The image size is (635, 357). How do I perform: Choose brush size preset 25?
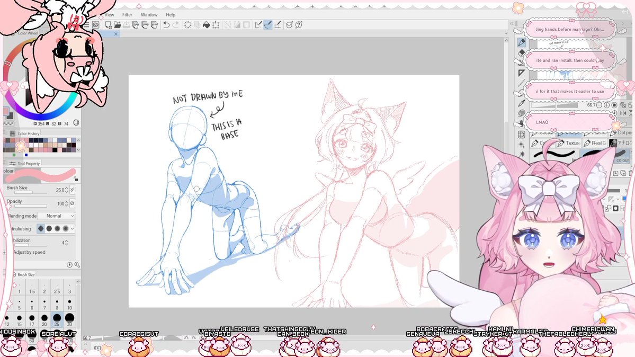click(57, 320)
